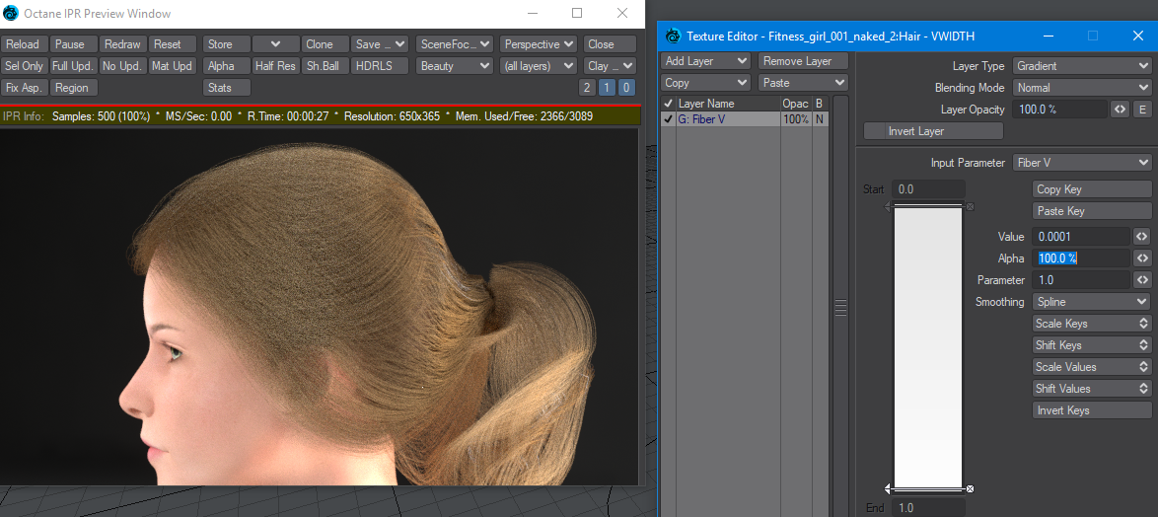The image size is (1158, 517).
Task: Grab the panel divider handle beside layer list
Action: click(840, 309)
